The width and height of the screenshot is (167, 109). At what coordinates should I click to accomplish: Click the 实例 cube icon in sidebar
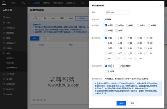pyautogui.click(x=4, y=23)
